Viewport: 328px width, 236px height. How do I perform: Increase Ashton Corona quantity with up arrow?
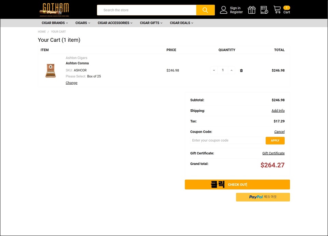(x=231, y=70)
